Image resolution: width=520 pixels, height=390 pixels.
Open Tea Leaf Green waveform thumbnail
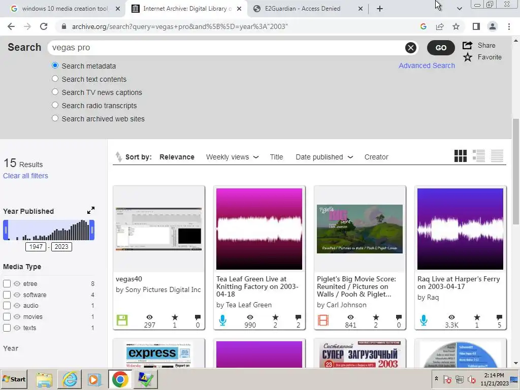point(259,229)
